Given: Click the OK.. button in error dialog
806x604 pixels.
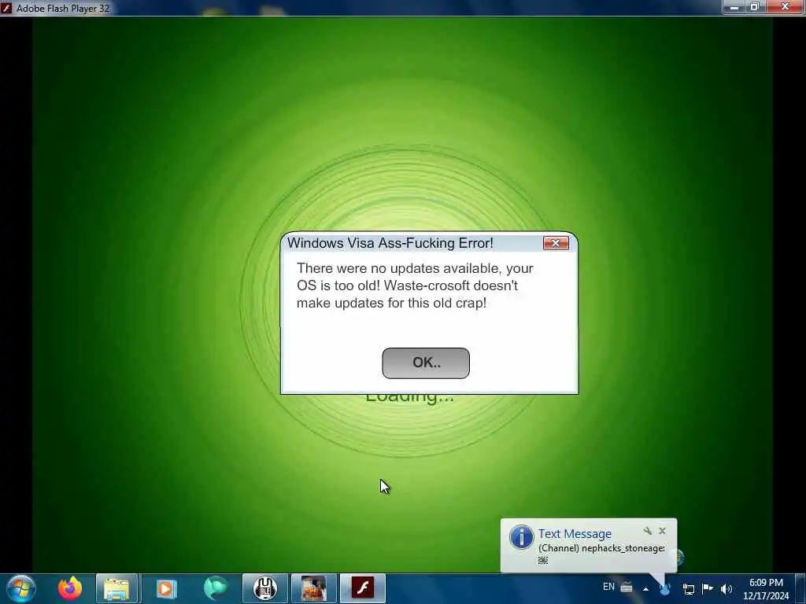Looking at the screenshot, I should [426, 363].
